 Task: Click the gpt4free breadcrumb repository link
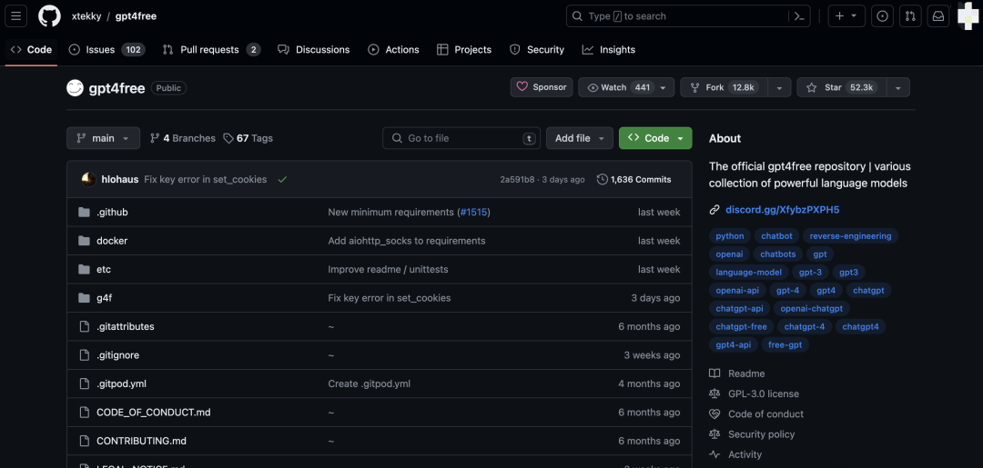136,16
